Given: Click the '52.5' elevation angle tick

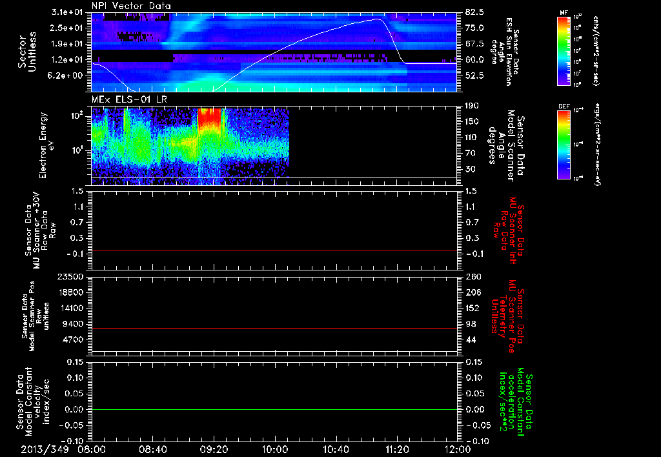Looking at the screenshot, I should coord(474,76).
